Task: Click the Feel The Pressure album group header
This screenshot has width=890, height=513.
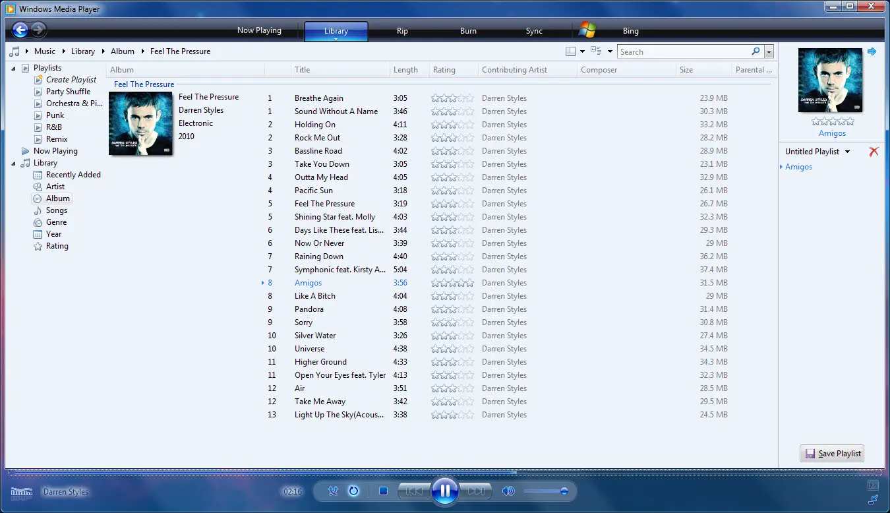Action: tap(144, 84)
